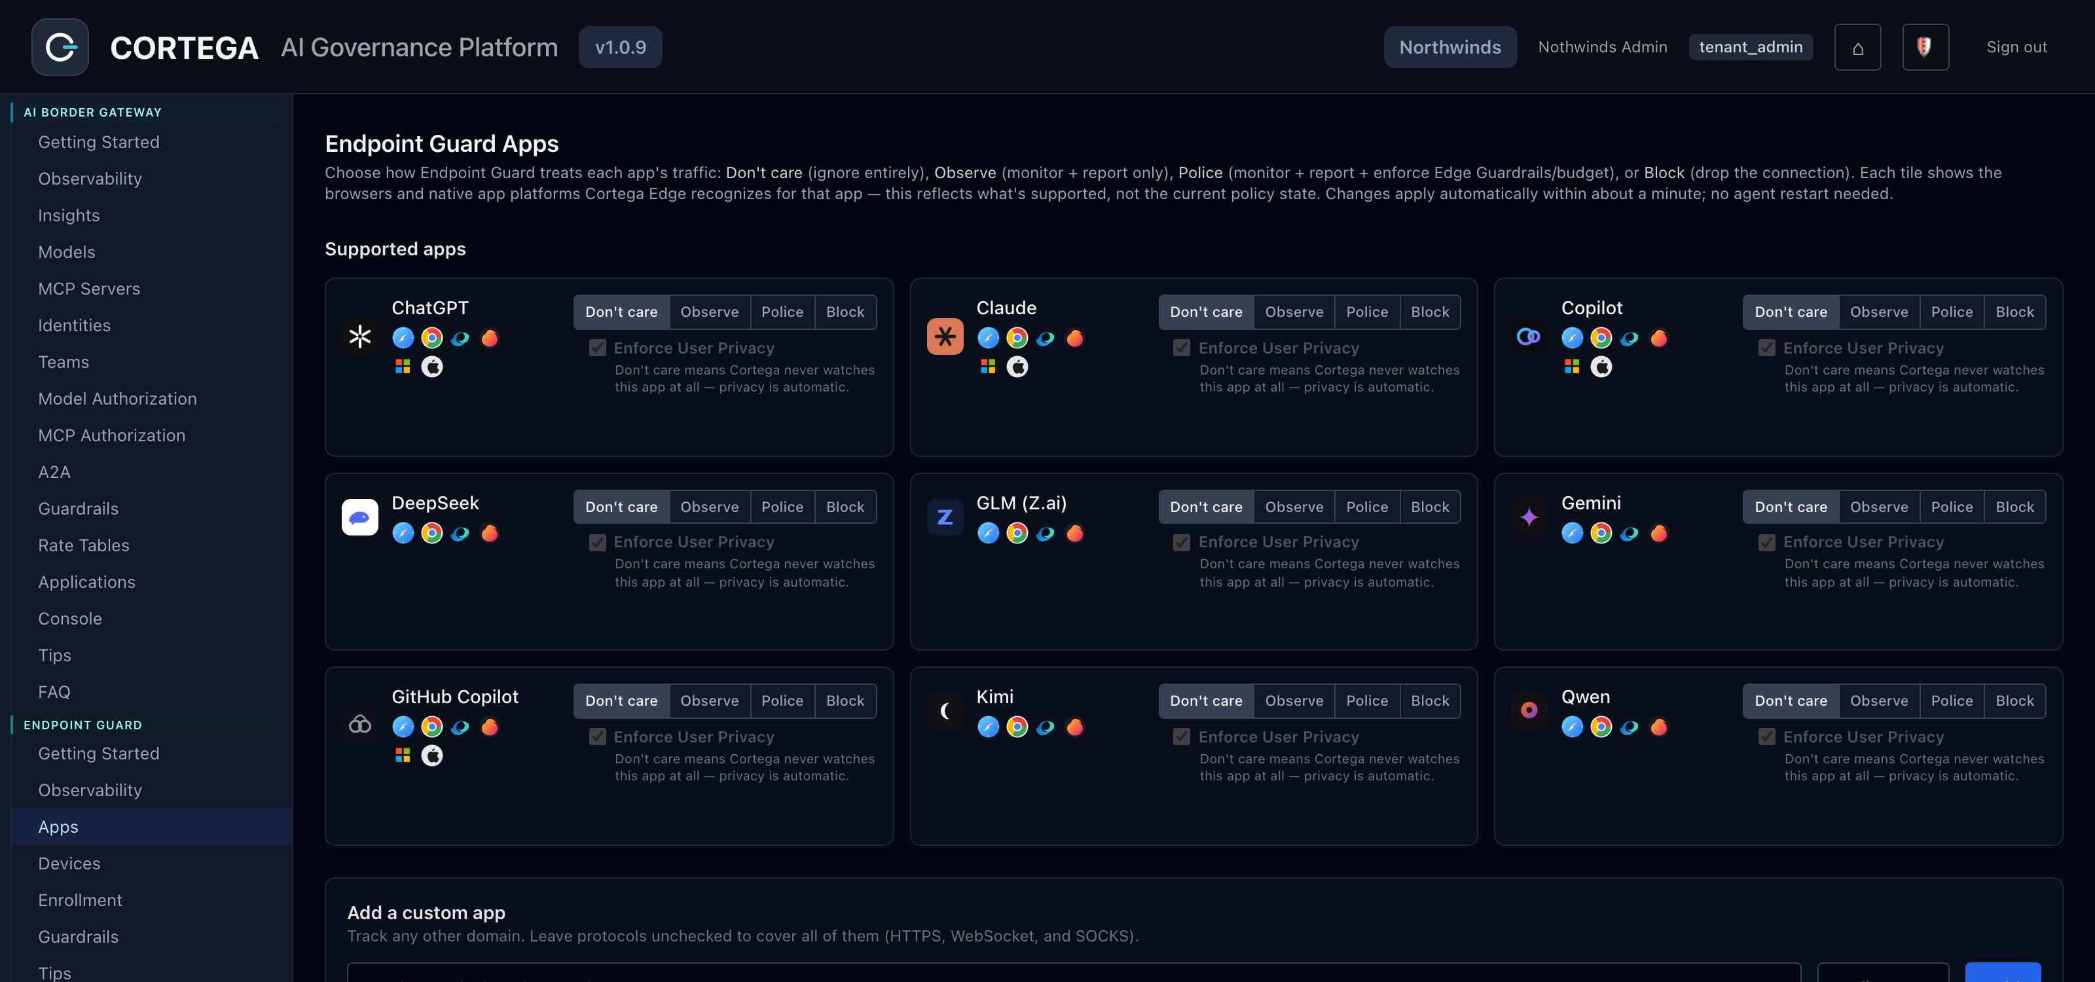The width and height of the screenshot is (2095, 982).
Task: Click the v1.0.9 version badge
Action: [621, 47]
